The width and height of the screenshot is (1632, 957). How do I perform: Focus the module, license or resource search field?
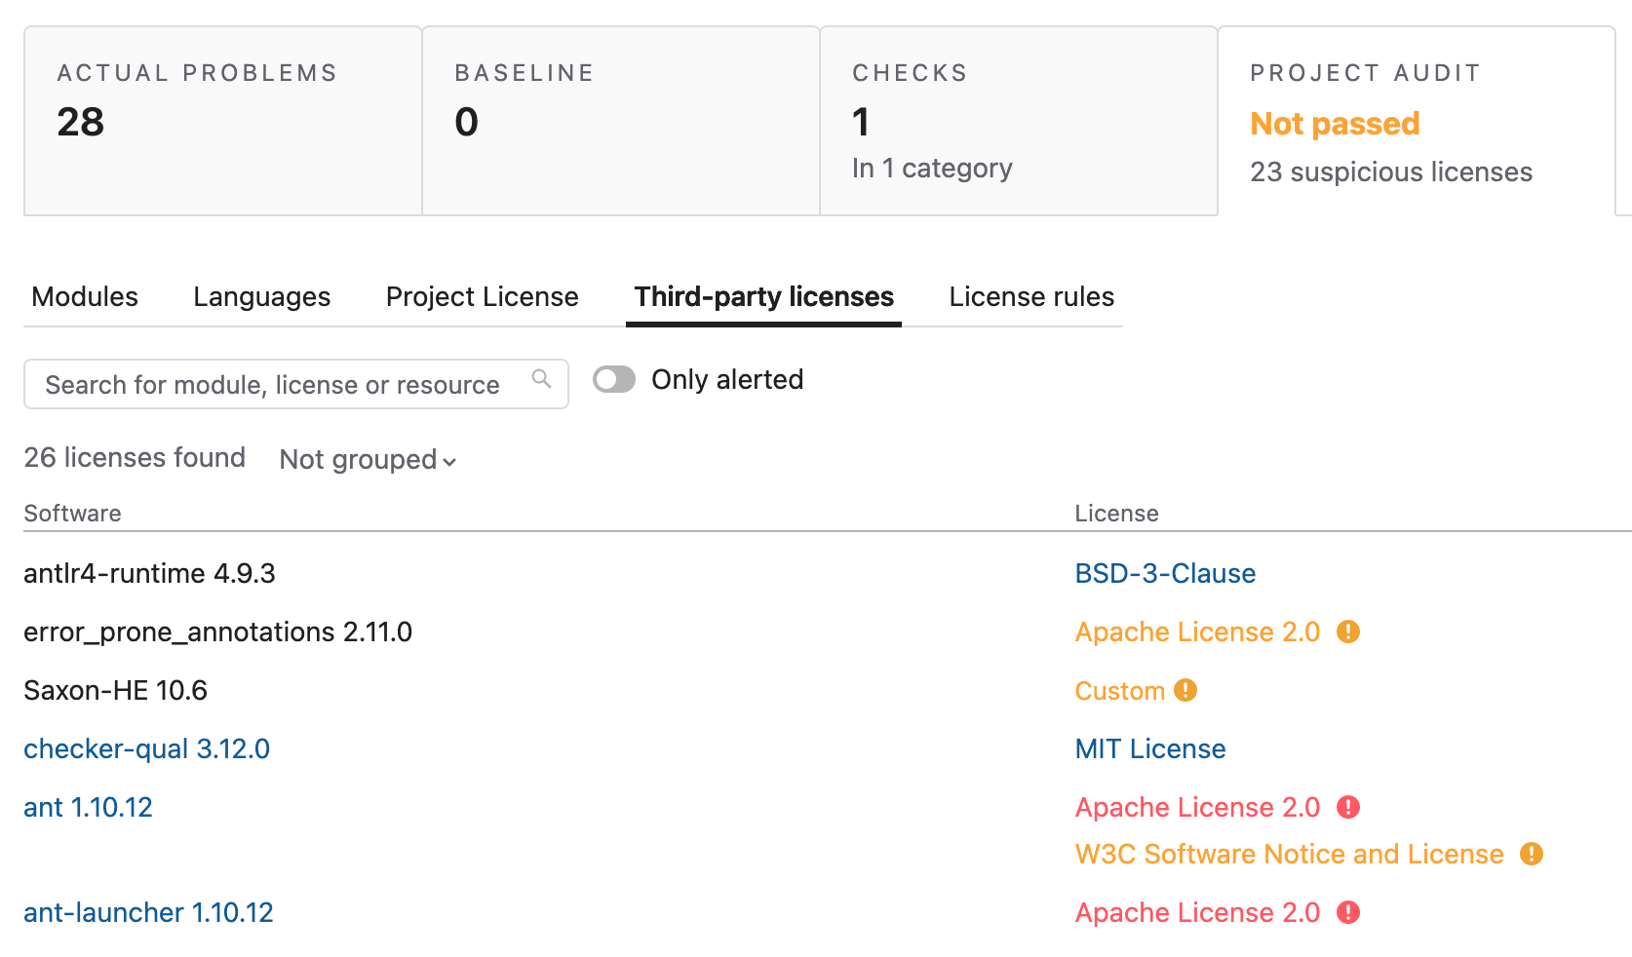pyautogui.click(x=296, y=384)
